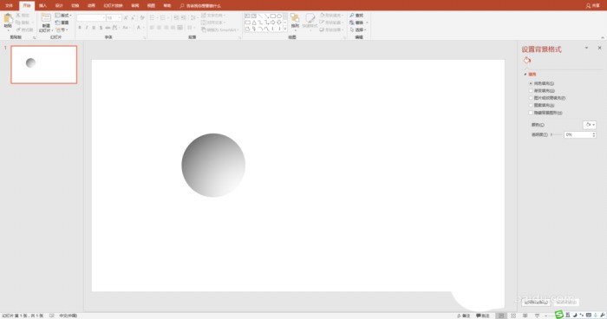Select the gradient fill radio option
This screenshot has width=607, height=319.
click(x=542, y=91)
